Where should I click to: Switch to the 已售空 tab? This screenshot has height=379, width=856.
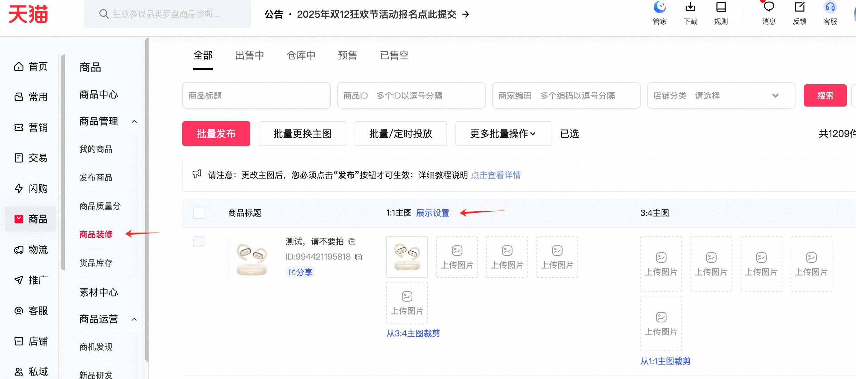click(x=394, y=55)
